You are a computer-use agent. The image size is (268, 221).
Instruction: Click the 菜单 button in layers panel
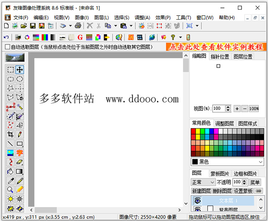[x=255, y=182]
